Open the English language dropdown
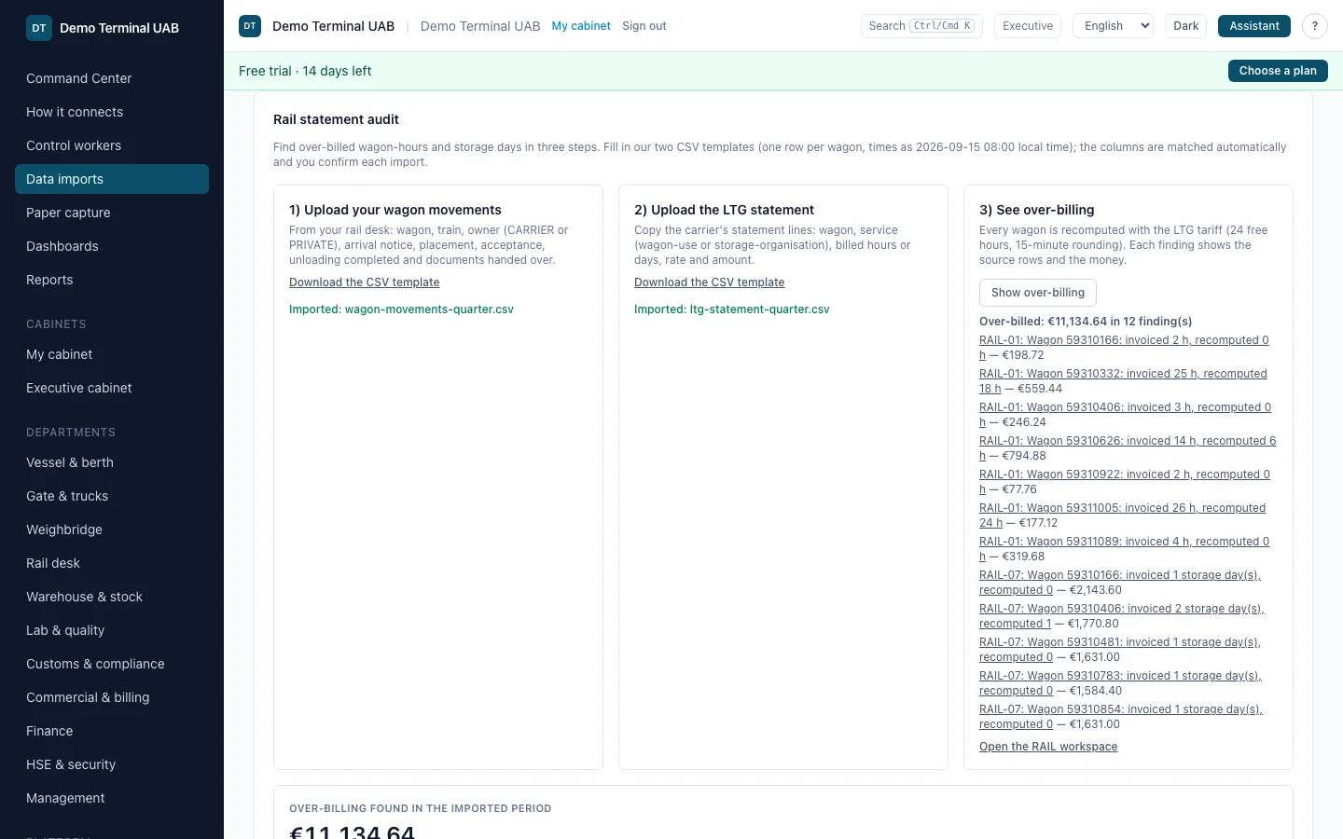The height and width of the screenshot is (839, 1343). (1114, 26)
